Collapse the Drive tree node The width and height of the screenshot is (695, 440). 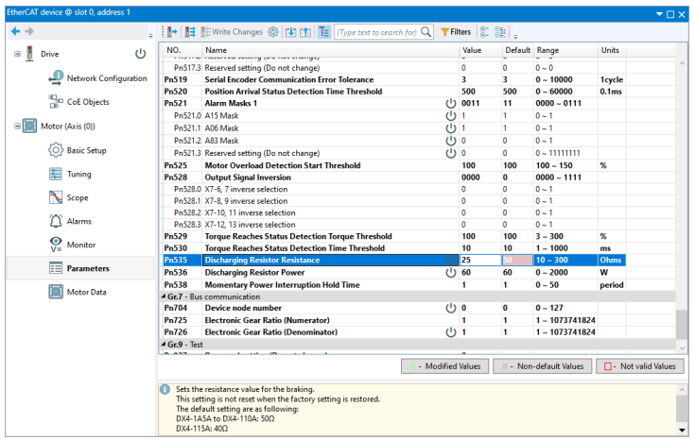tap(17, 54)
